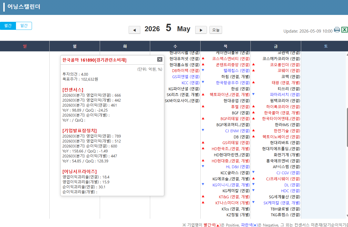This screenshot has width=348, height=227.
Task: Open the HDC (연결) entry
Action: point(291,191)
